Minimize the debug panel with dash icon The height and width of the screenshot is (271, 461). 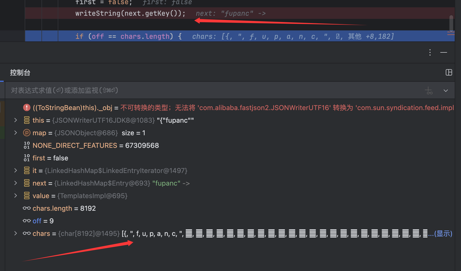(x=443, y=52)
